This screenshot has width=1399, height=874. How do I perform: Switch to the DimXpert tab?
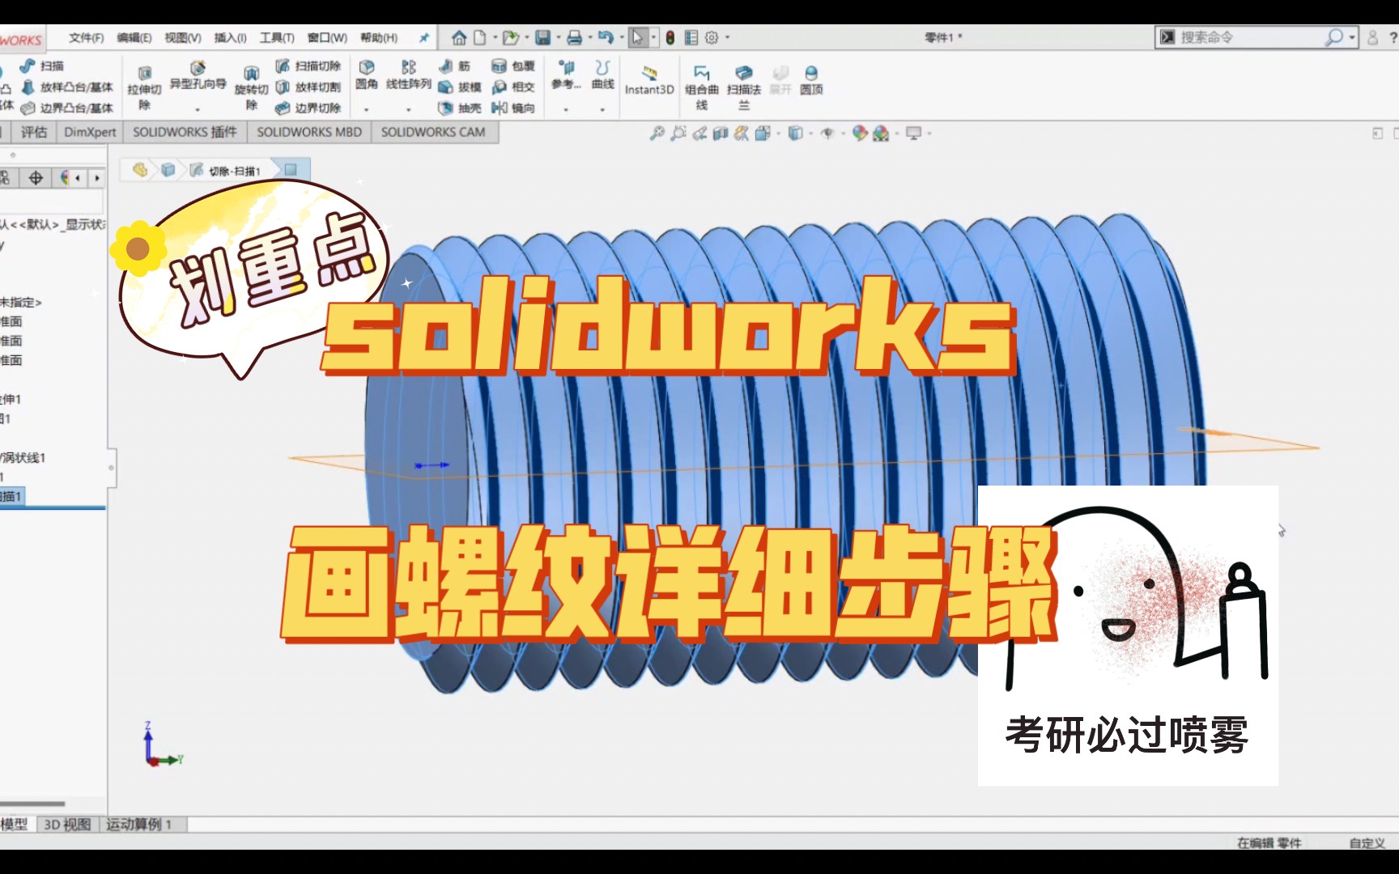[x=90, y=132]
